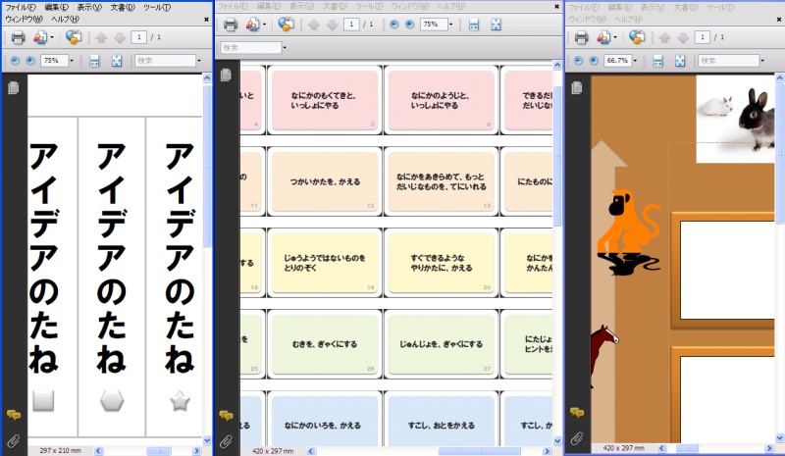The width and height of the screenshot is (785, 456).
Task: Click the Create PDF icon in middle window
Action: point(253,25)
